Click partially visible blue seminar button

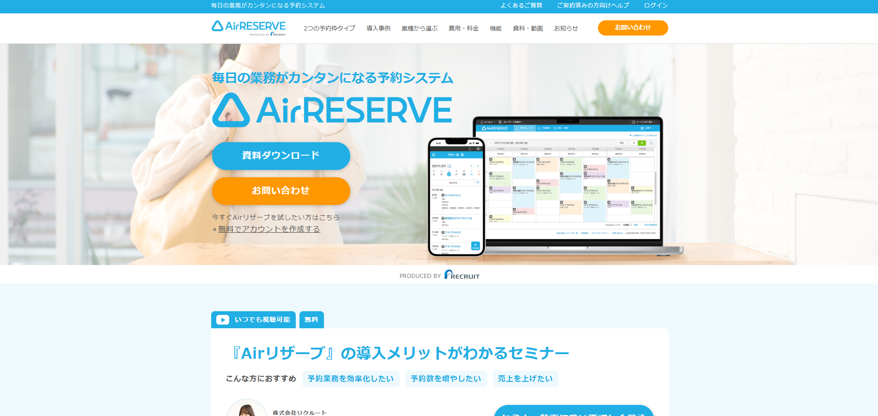(x=573, y=410)
